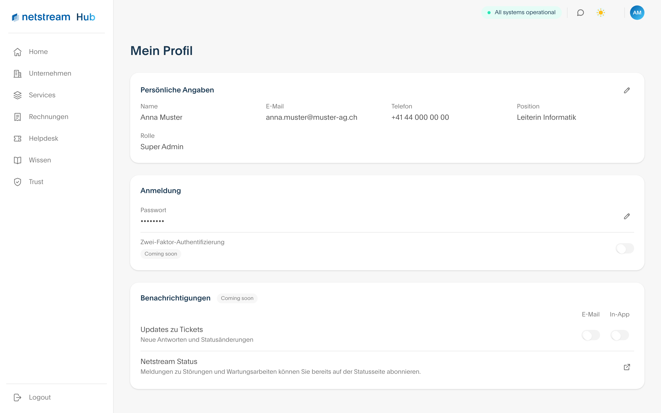The height and width of the screenshot is (413, 661).
Task: Toggle E-Mail switch for Updates zu Tickets
Action: [x=591, y=335]
